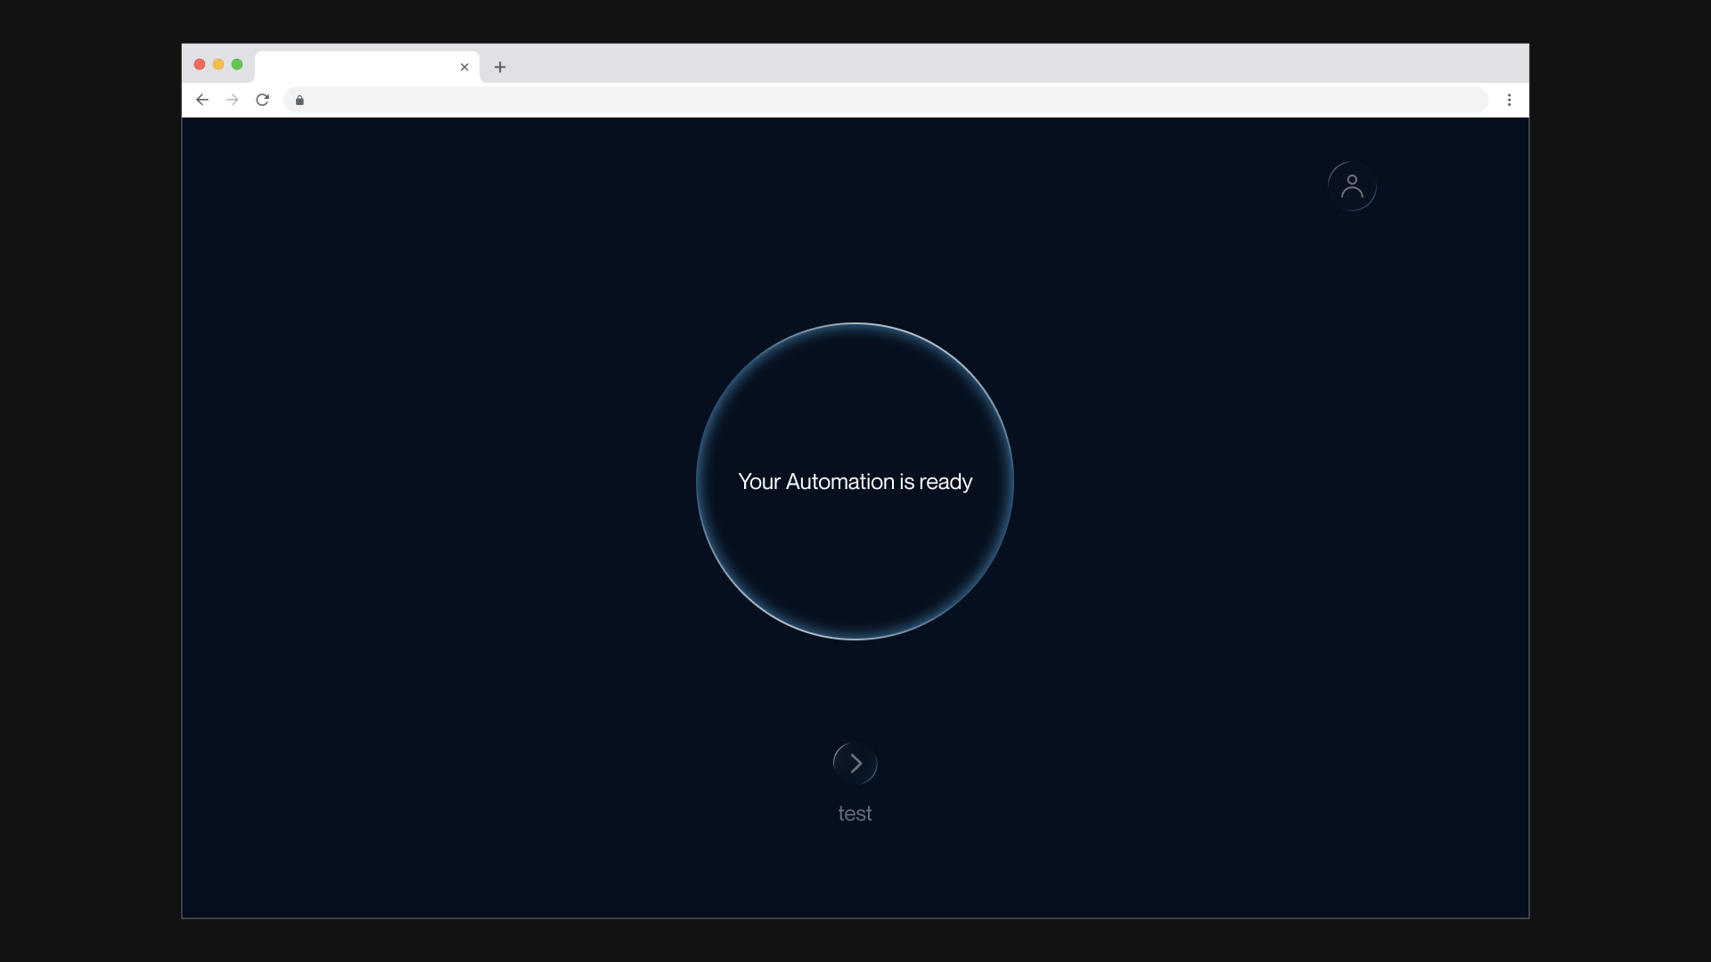Open the three-dot browser menu

pos(1509,100)
